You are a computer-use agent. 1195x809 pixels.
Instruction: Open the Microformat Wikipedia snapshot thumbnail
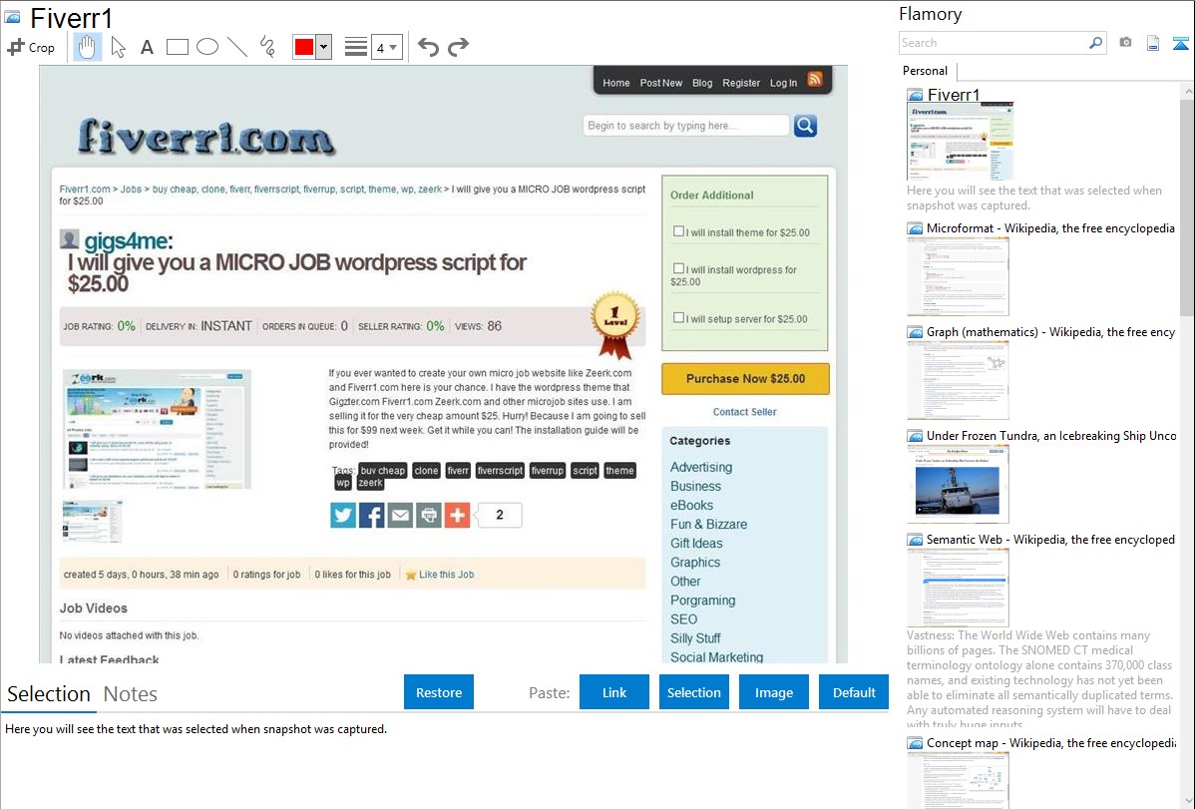(958, 276)
